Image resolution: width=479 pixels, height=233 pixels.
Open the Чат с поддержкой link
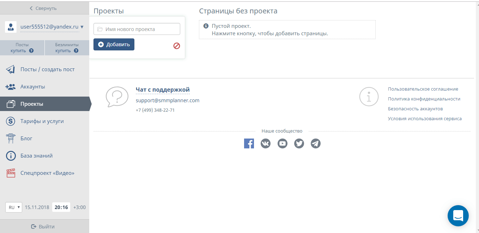coord(163,90)
